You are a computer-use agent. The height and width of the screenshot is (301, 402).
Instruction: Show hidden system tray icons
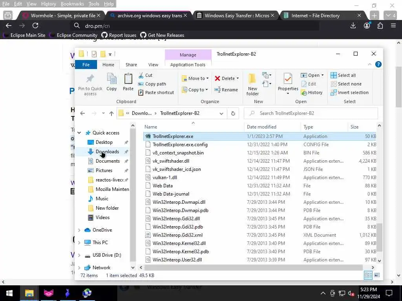pyautogui.click(x=323, y=293)
